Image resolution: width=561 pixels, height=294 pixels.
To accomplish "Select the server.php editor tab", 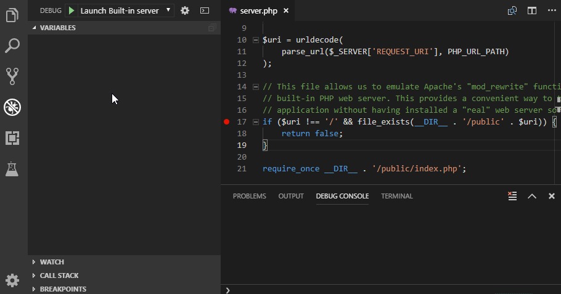I will pyautogui.click(x=259, y=10).
